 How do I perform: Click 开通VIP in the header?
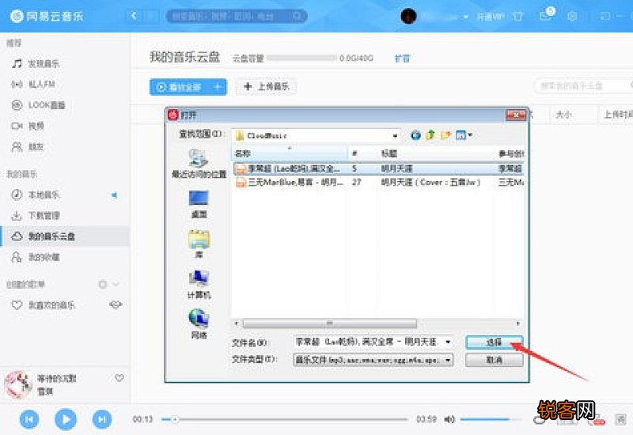tap(490, 17)
